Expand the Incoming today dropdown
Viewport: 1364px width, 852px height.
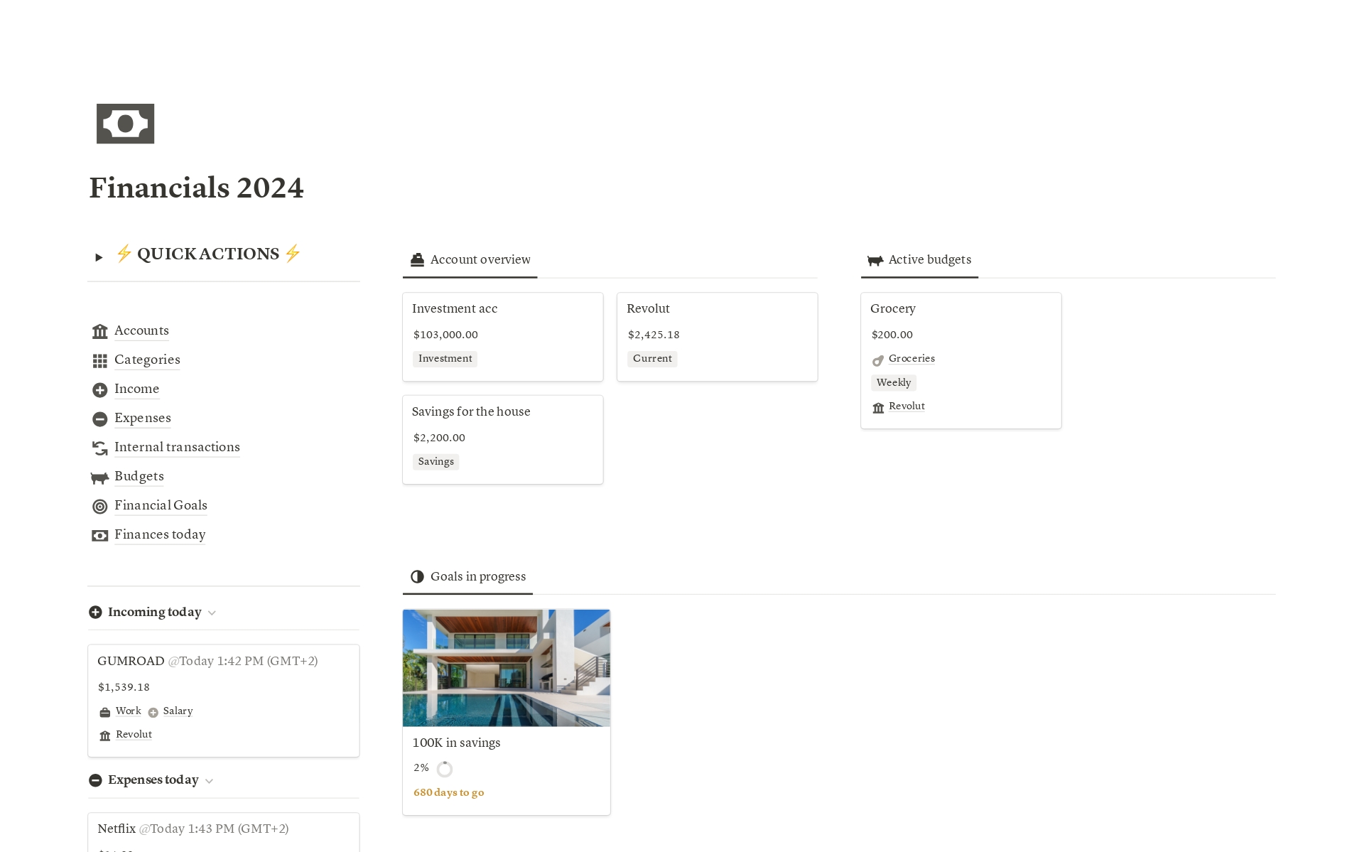click(x=213, y=612)
